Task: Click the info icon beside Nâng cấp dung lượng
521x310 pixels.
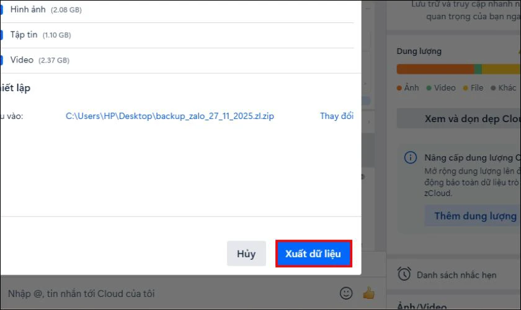Action: [411, 157]
